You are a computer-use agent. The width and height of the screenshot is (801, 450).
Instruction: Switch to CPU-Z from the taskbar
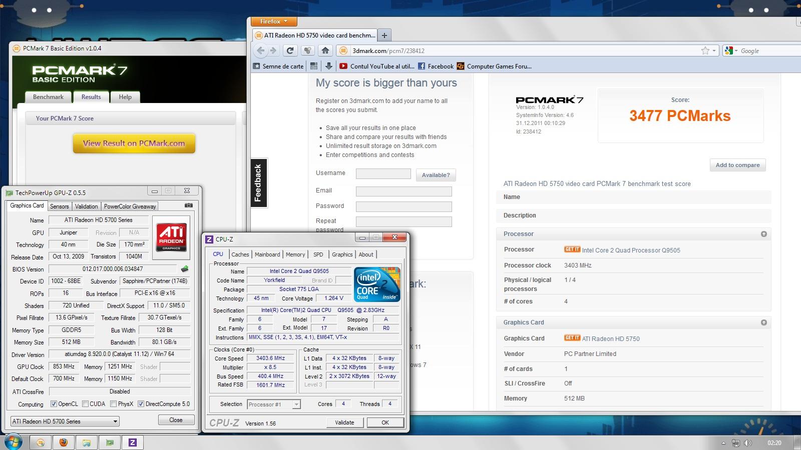(133, 442)
